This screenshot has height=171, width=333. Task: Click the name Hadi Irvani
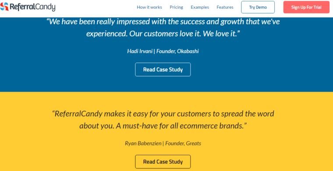tap(140, 51)
